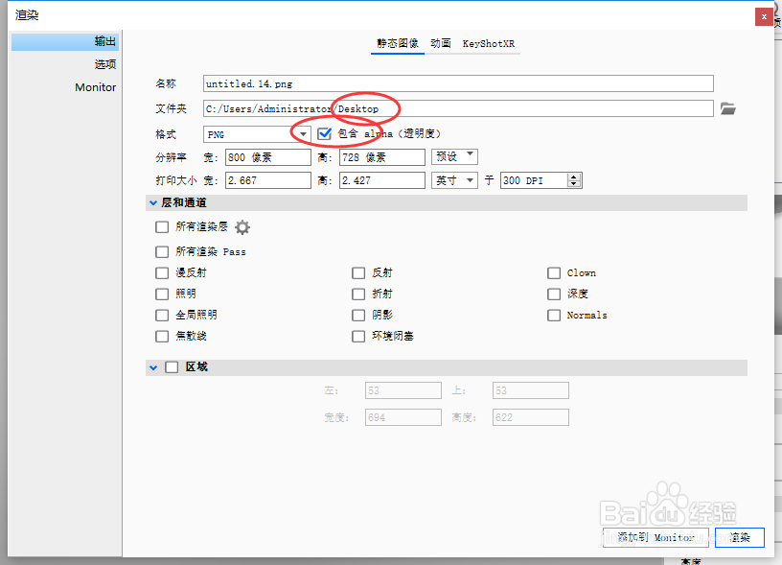The image size is (782, 565).
Task: Toggle the 区域 region checkbox
Action: [x=172, y=366]
